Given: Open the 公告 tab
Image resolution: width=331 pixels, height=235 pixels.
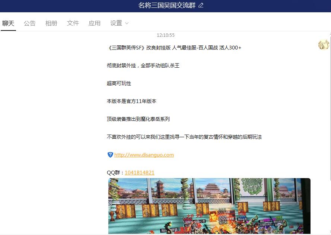Looking at the screenshot, I should click(x=30, y=23).
